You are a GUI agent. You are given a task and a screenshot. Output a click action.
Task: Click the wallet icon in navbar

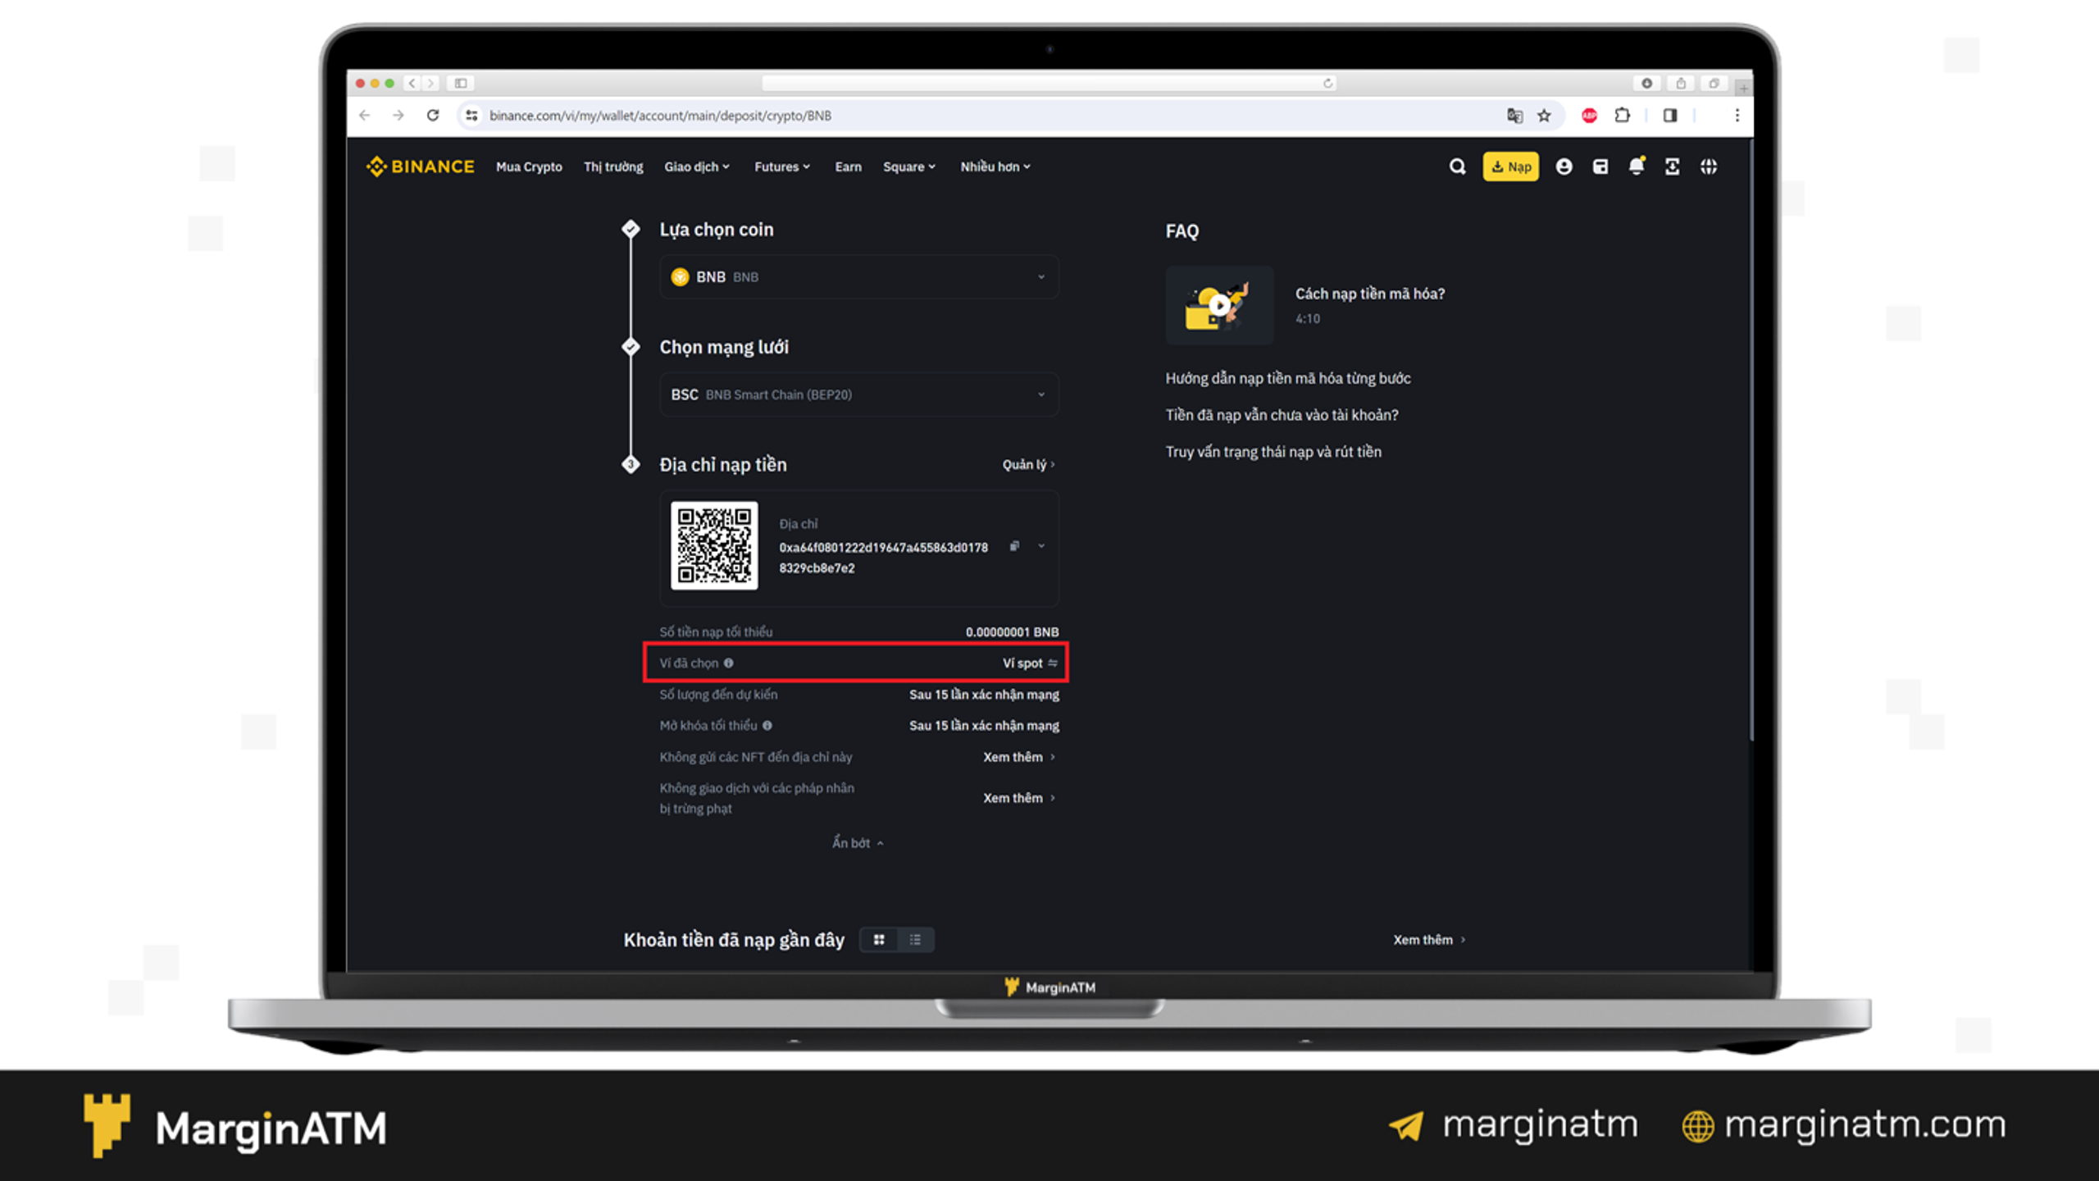1600,166
